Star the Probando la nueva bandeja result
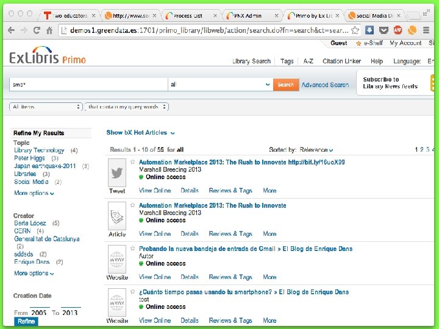 click(133, 248)
